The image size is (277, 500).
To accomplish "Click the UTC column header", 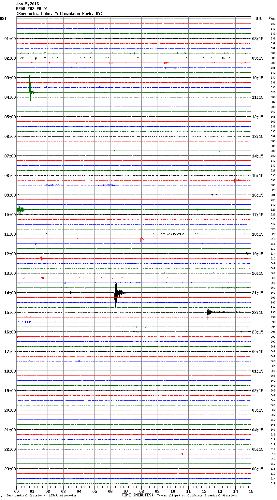I will [x=259, y=19].
